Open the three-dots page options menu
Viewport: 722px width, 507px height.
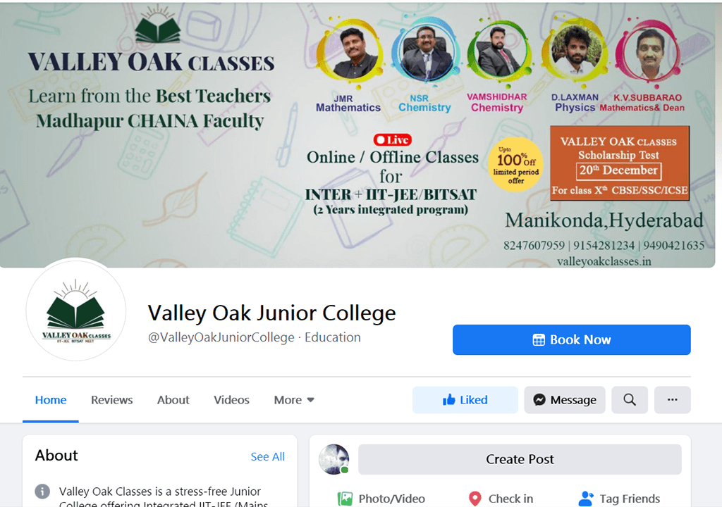tap(672, 400)
